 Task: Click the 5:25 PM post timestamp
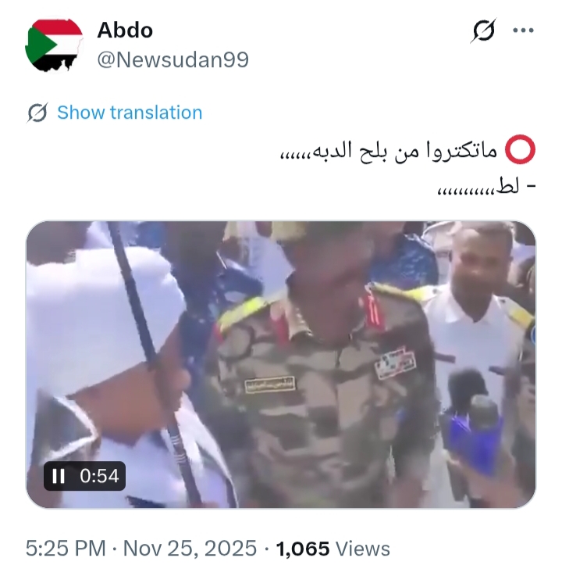pyautogui.click(x=66, y=549)
